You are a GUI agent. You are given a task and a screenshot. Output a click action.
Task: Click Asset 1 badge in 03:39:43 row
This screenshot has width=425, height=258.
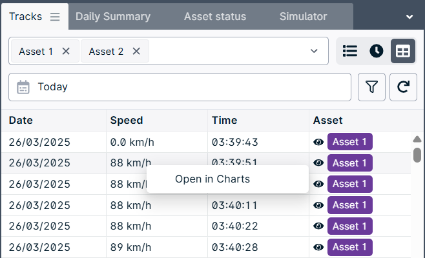349,142
